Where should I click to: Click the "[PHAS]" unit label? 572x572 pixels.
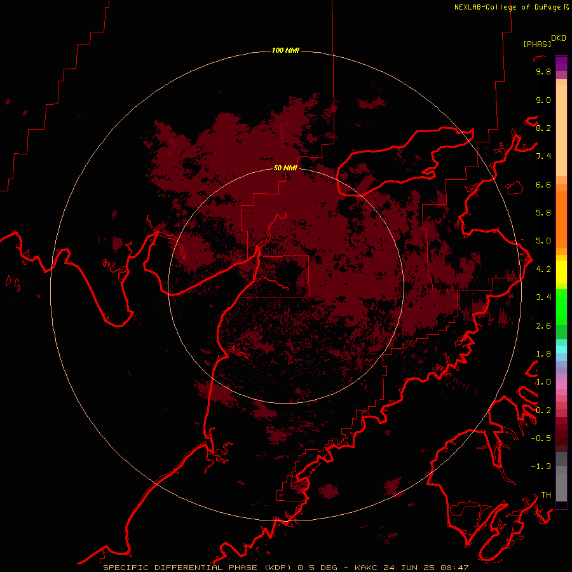coord(537,44)
